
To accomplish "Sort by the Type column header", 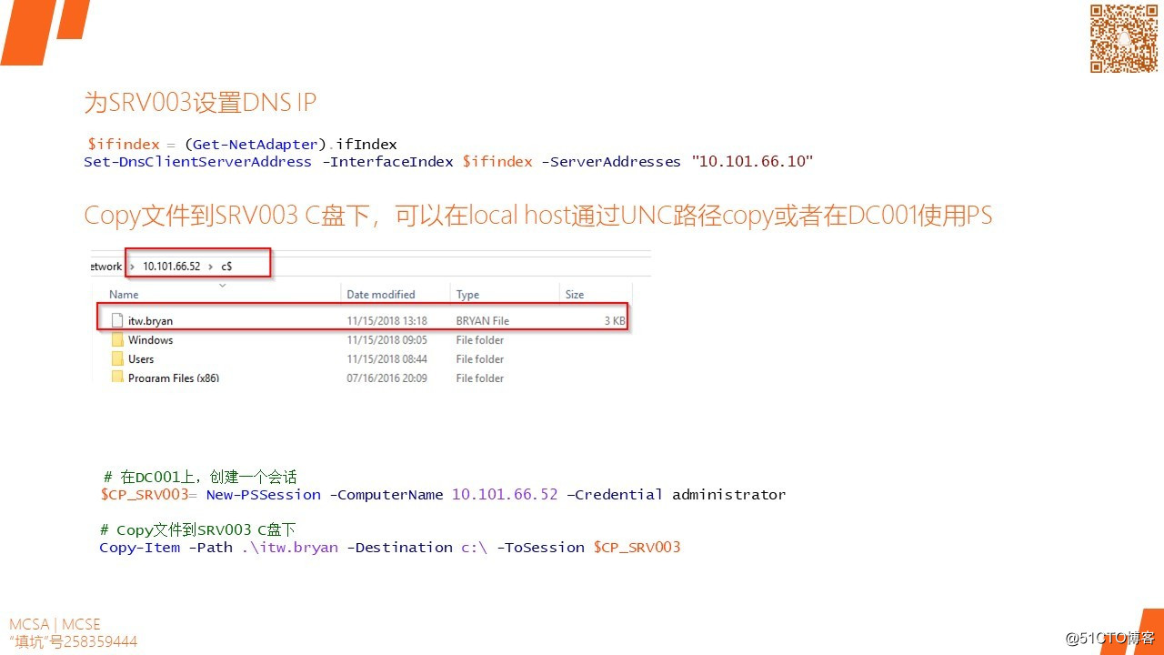I will click(467, 294).
